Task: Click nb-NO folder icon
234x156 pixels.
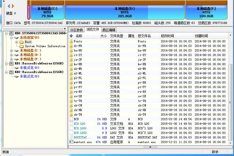Action: [x=71, y=69]
